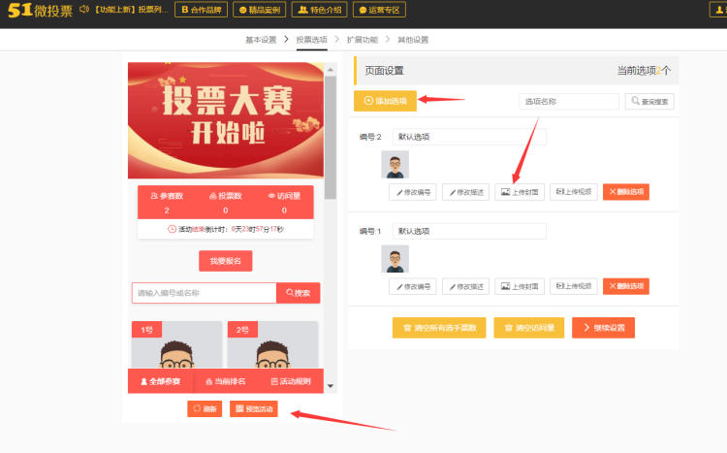
Task: Go to the 基本设置 step
Action: (x=261, y=40)
